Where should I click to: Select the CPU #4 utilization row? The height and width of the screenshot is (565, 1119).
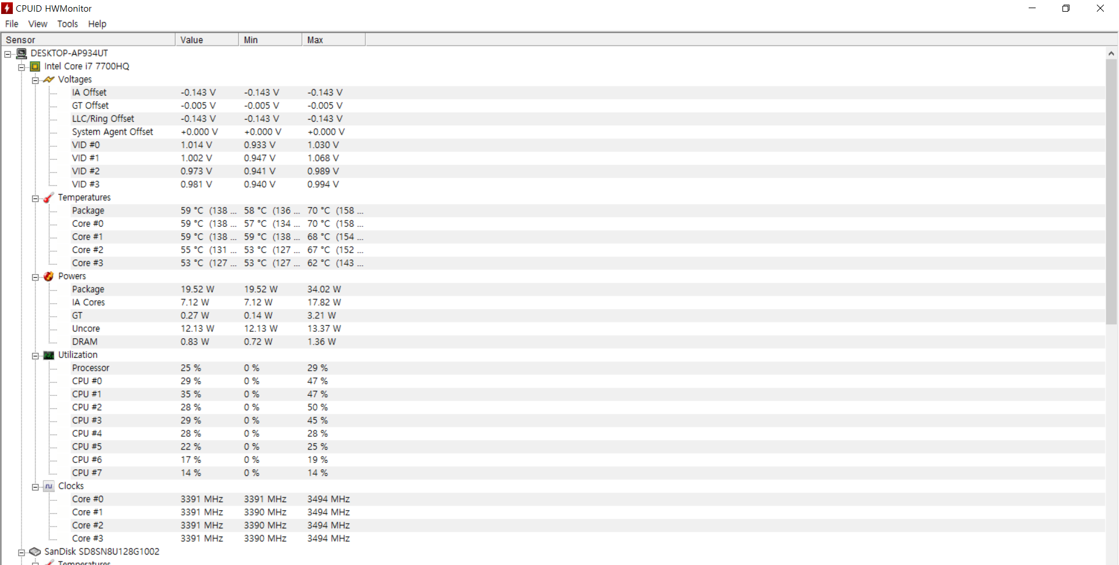[587, 434]
